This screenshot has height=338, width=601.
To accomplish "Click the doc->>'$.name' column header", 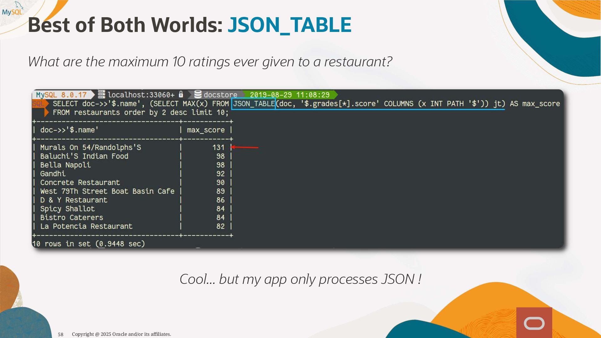I will (69, 130).
